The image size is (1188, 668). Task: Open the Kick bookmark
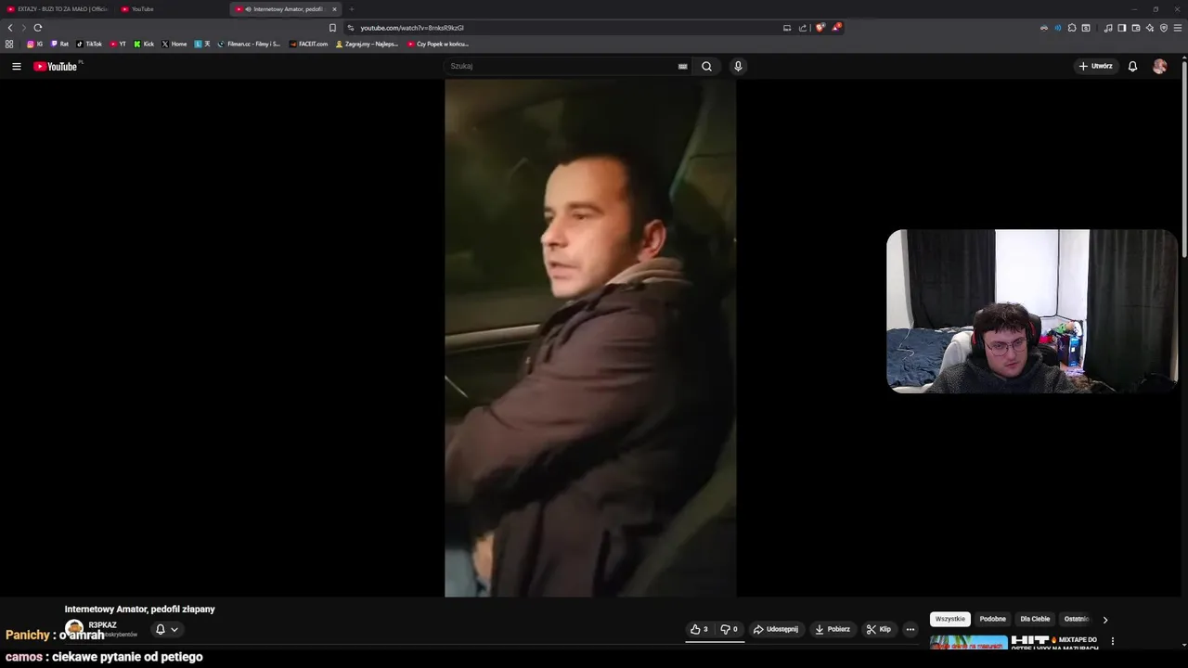point(144,44)
